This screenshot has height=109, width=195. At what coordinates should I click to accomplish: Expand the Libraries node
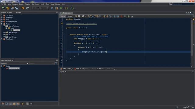coord(4,35)
